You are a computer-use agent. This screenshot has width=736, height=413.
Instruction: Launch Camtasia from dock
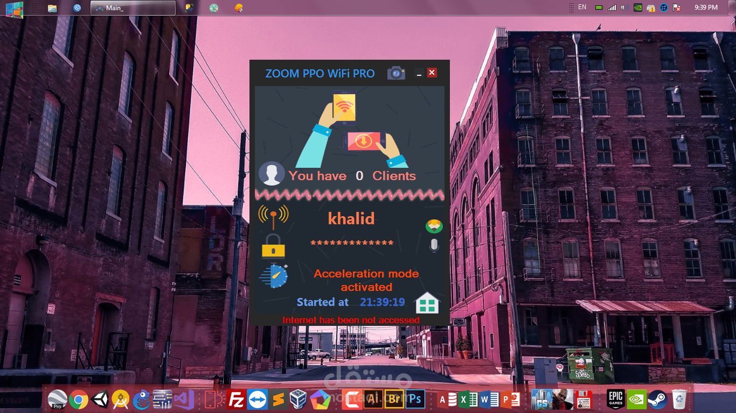pyautogui.click(x=352, y=400)
